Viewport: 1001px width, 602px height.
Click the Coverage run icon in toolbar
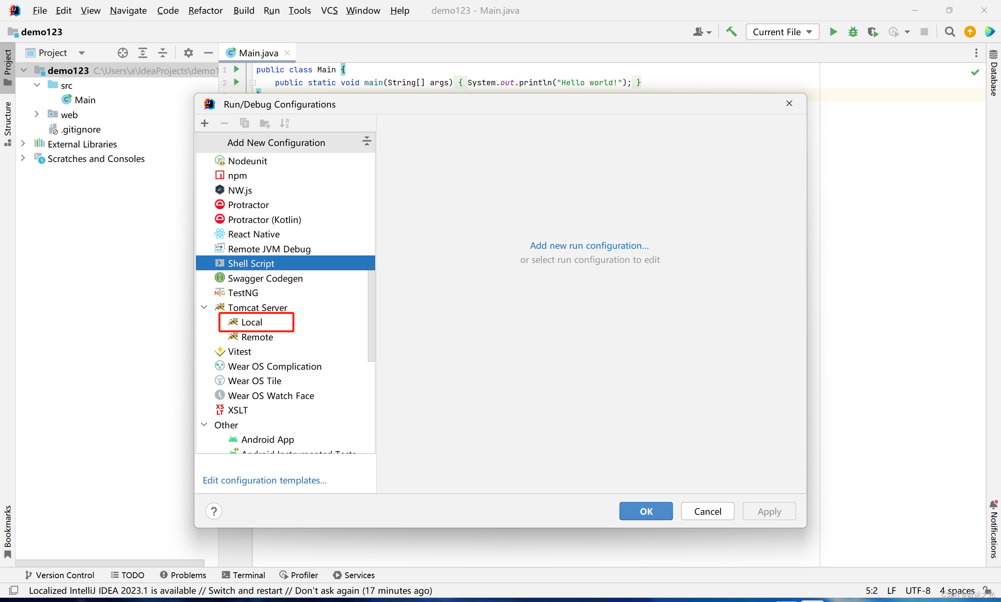click(873, 31)
